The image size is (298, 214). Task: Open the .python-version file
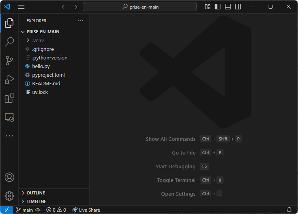pos(54,58)
